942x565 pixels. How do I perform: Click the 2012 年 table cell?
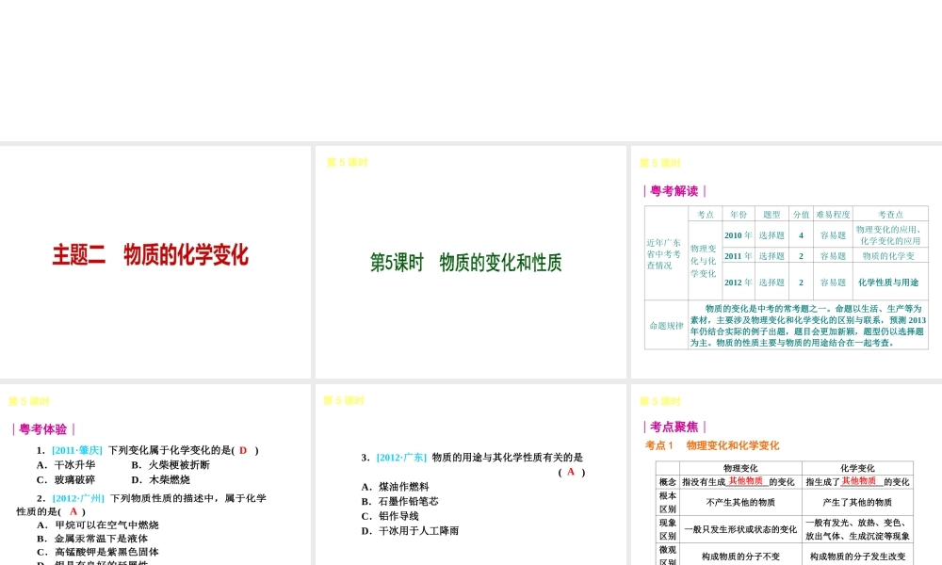739,282
